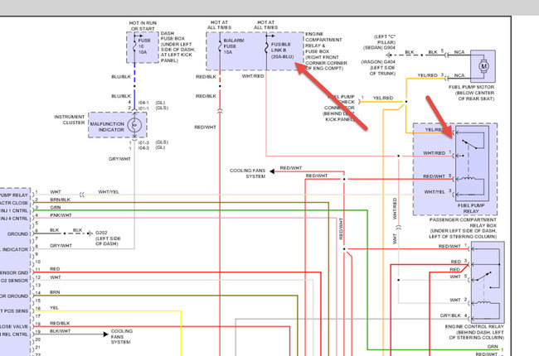Click WHT/YEL pin 3 label at fuel pump relay
The image size is (539, 356).
[435, 191]
